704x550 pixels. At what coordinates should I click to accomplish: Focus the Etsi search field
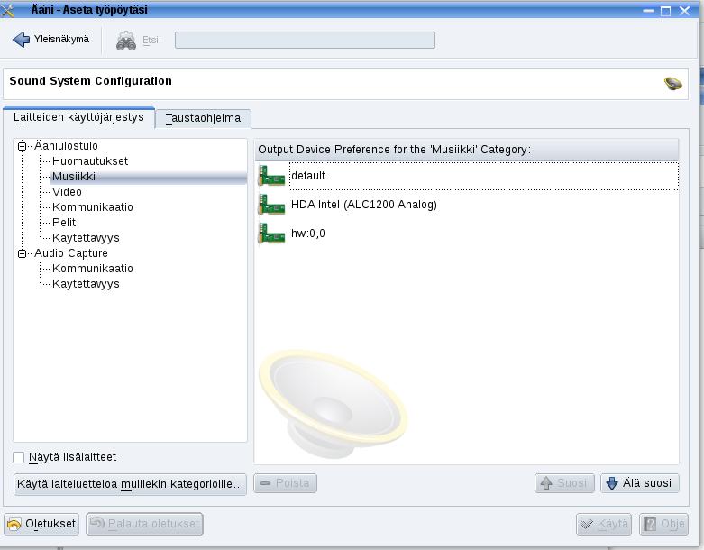305,40
